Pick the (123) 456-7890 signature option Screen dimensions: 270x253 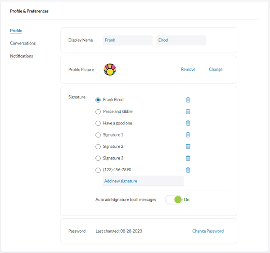point(98,170)
